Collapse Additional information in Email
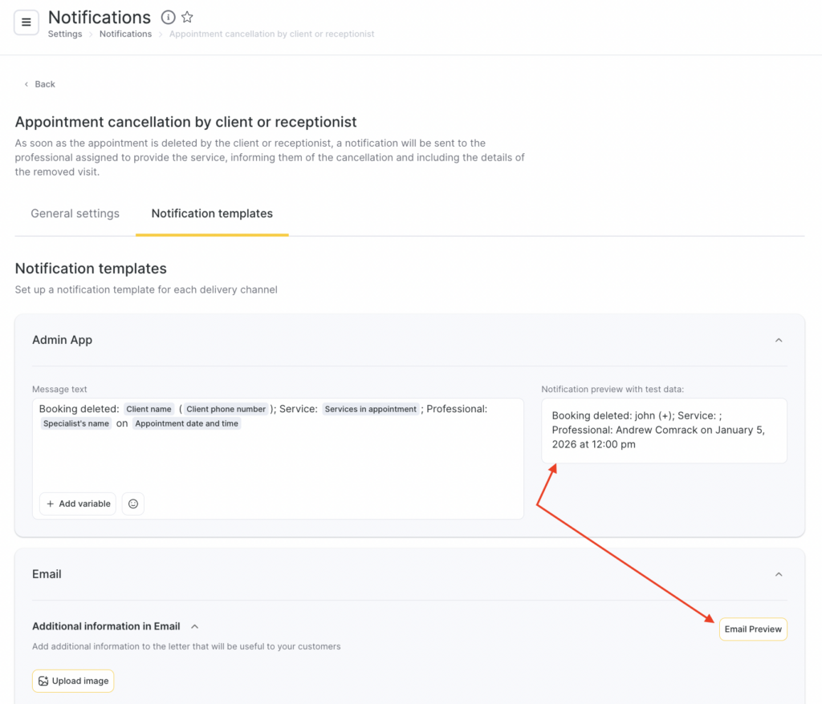The height and width of the screenshot is (704, 822). coord(194,626)
